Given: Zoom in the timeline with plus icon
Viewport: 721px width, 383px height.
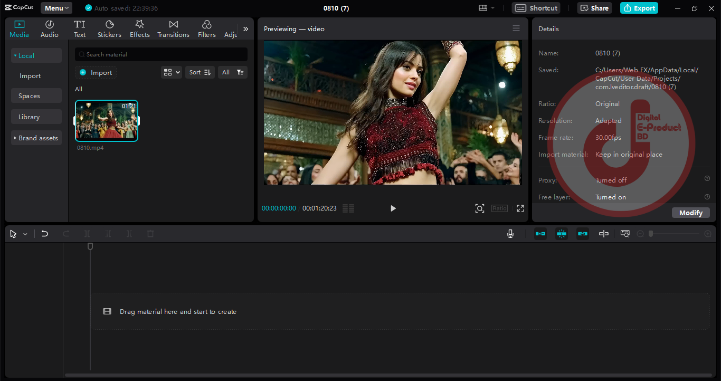Looking at the screenshot, I should coord(708,234).
